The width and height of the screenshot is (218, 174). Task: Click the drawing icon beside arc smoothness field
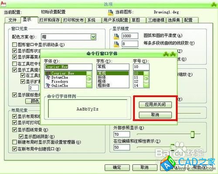(x=116, y=36)
